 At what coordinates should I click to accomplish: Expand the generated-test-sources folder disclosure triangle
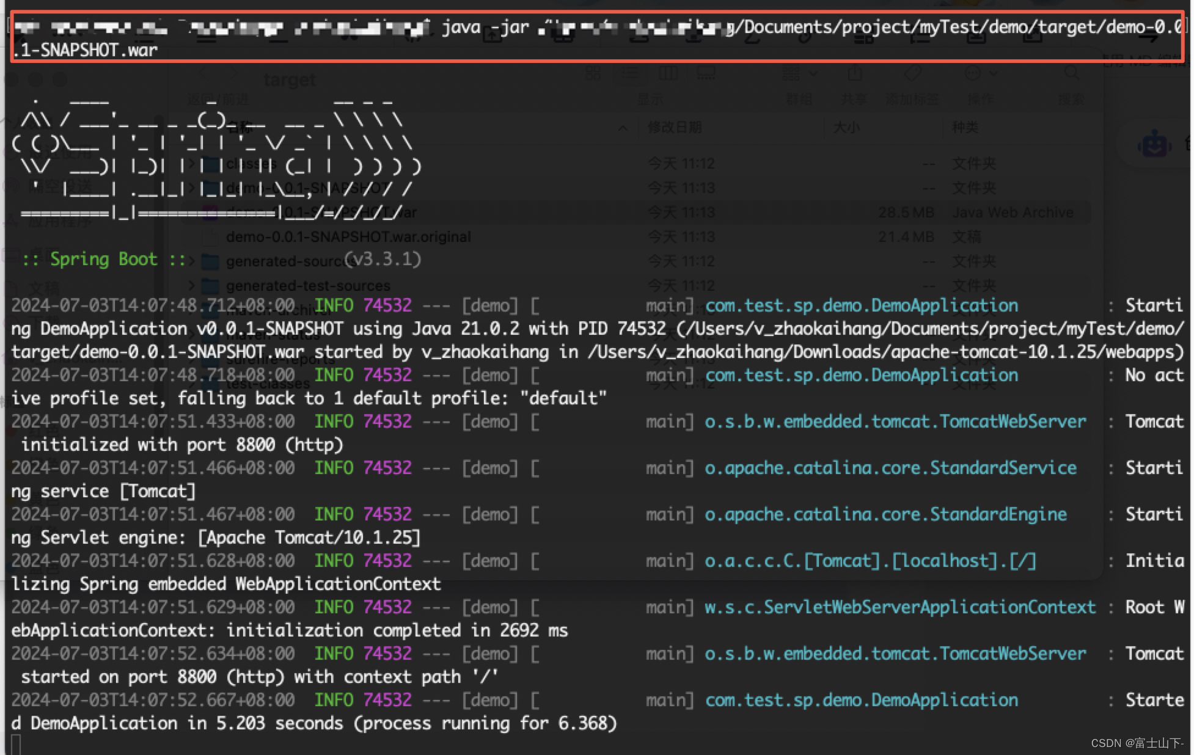(191, 285)
